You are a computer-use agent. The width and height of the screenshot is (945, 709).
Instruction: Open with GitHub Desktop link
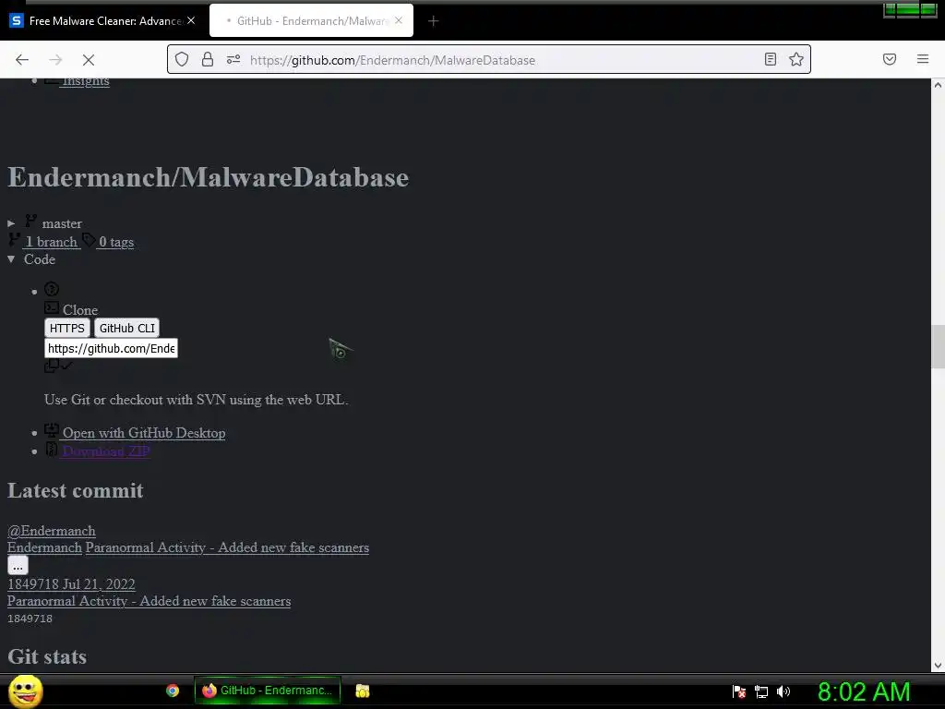[x=144, y=434]
